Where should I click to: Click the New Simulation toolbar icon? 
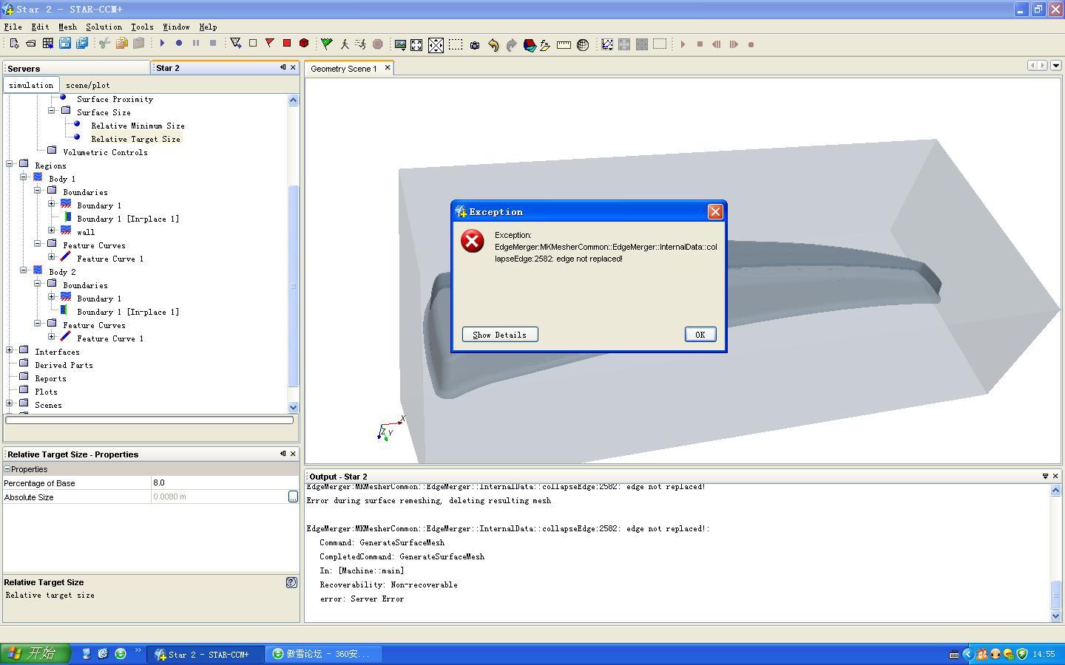click(x=14, y=44)
